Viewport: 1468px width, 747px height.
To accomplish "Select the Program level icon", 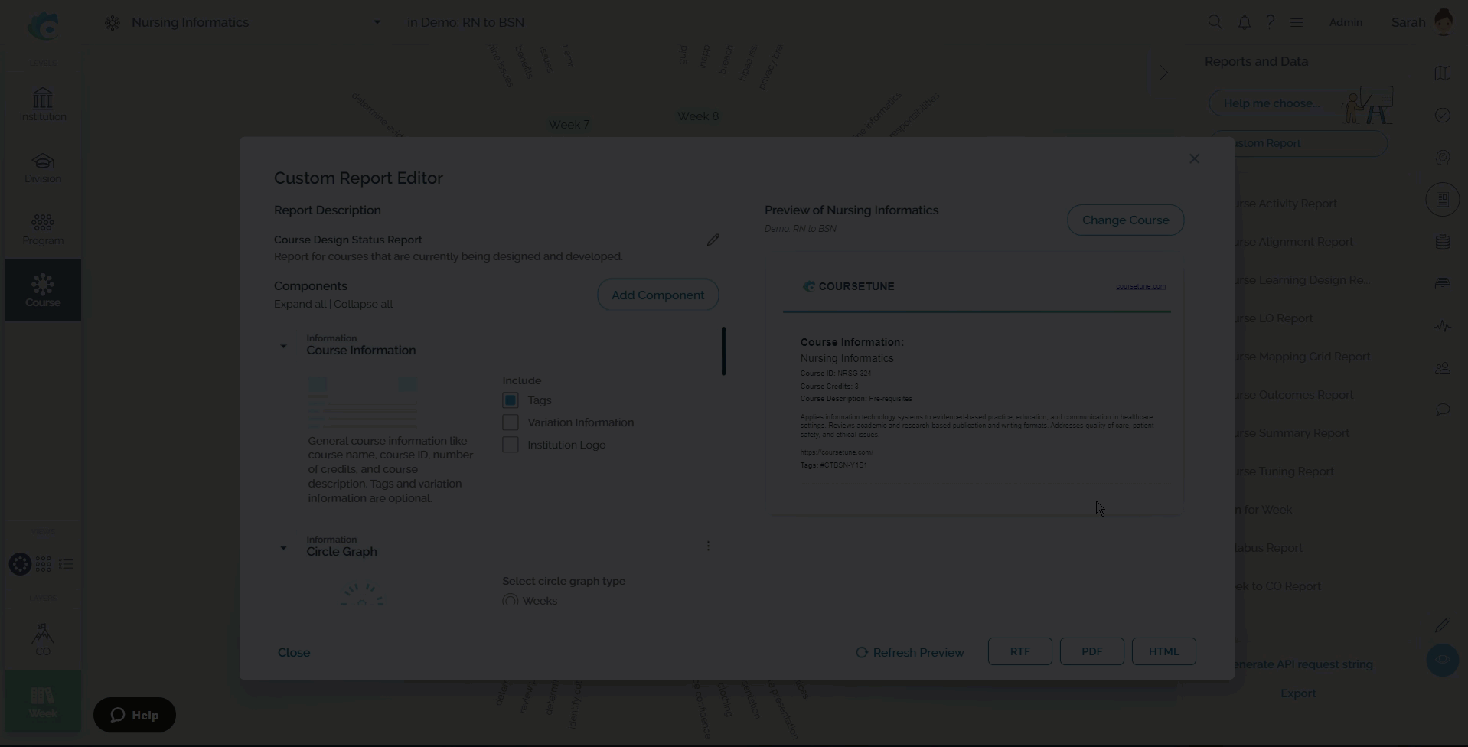I will pyautogui.click(x=43, y=229).
